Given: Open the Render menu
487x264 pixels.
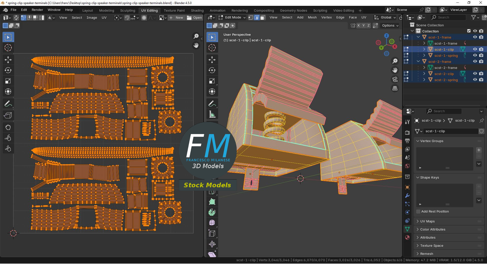Looking at the screenshot, I should point(37,10).
